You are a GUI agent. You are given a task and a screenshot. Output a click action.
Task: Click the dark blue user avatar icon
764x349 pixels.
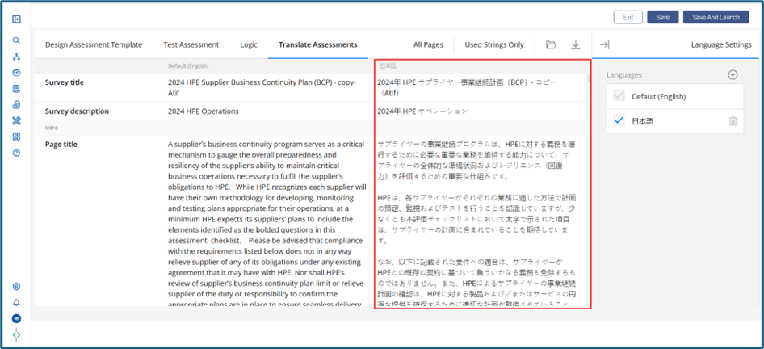click(16, 318)
